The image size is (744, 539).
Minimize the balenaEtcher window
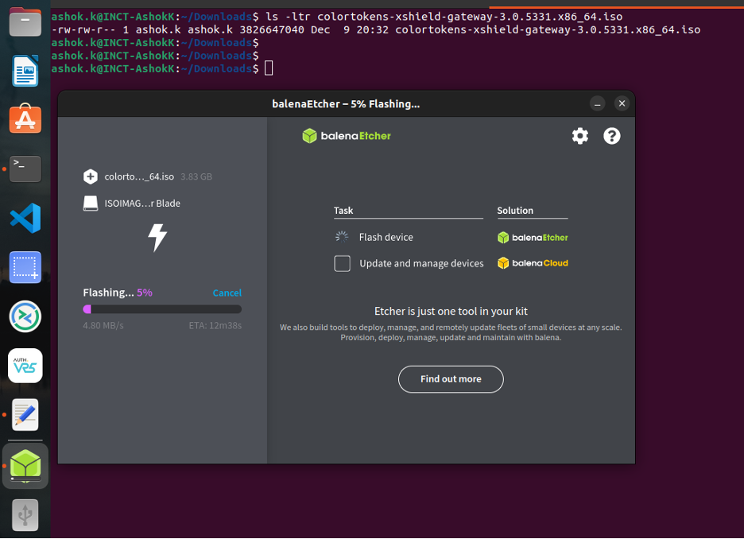point(598,103)
